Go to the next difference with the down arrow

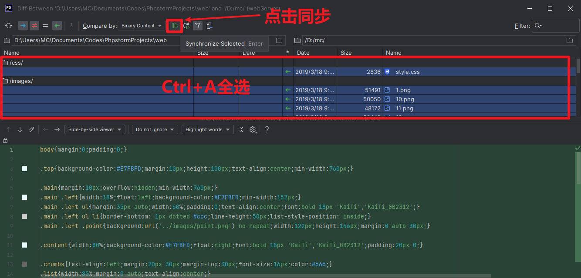point(20,129)
